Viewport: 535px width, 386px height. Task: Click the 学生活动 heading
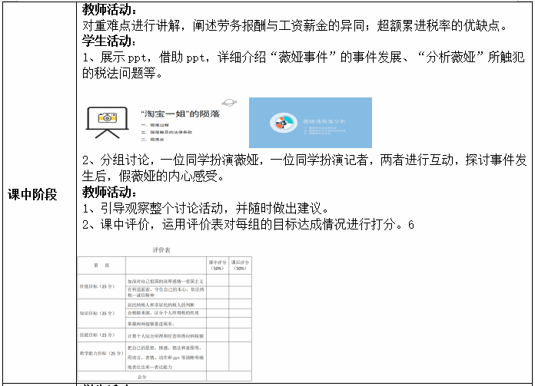pos(110,41)
